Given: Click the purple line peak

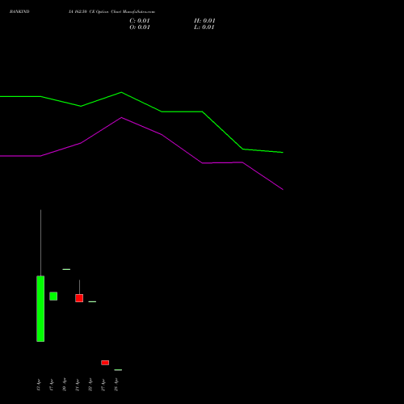Looking at the screenshot, I should click(121, 117).
